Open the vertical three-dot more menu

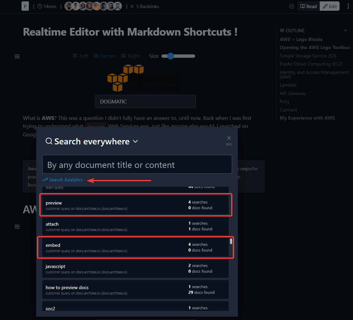click(348, 6)
